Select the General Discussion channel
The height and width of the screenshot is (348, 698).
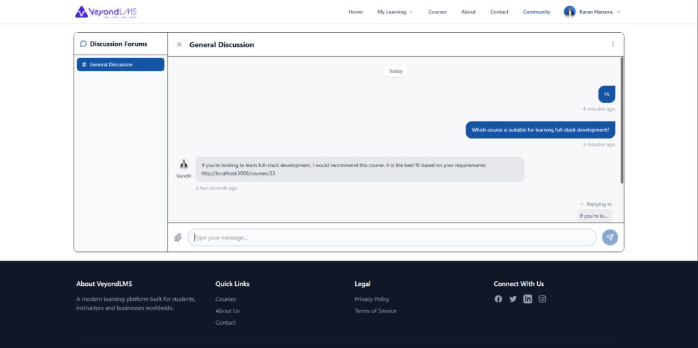coord(121,65)
